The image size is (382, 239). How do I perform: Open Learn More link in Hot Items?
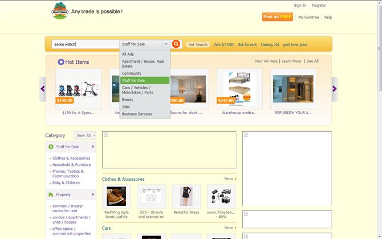click(x=291, y=61)
